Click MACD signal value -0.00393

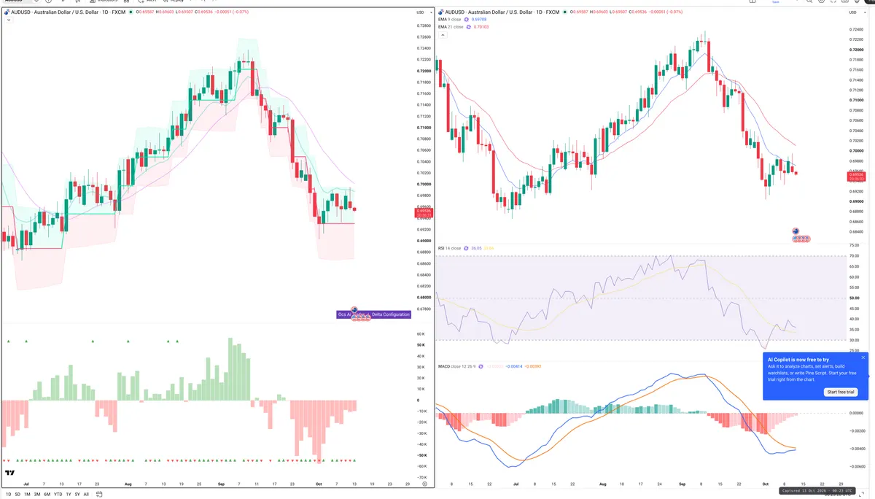[x=533, y=365]
